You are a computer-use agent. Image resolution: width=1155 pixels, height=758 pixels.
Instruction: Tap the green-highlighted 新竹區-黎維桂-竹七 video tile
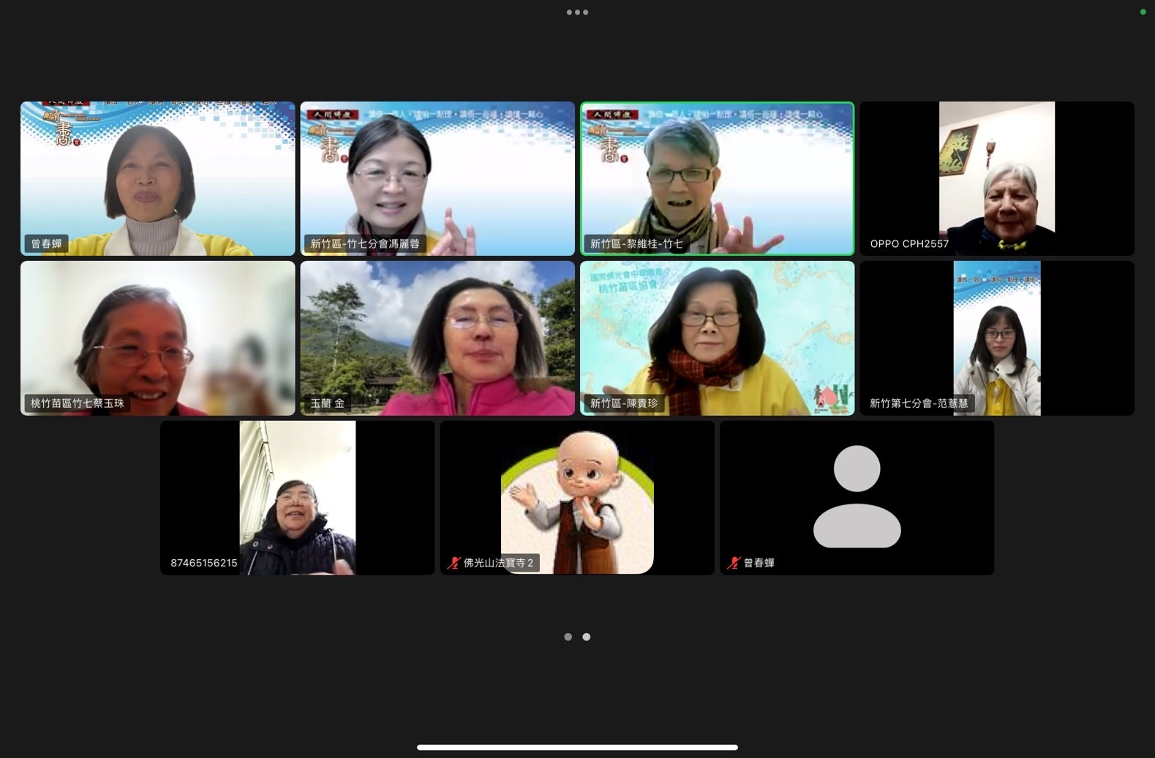click(717, 178)
